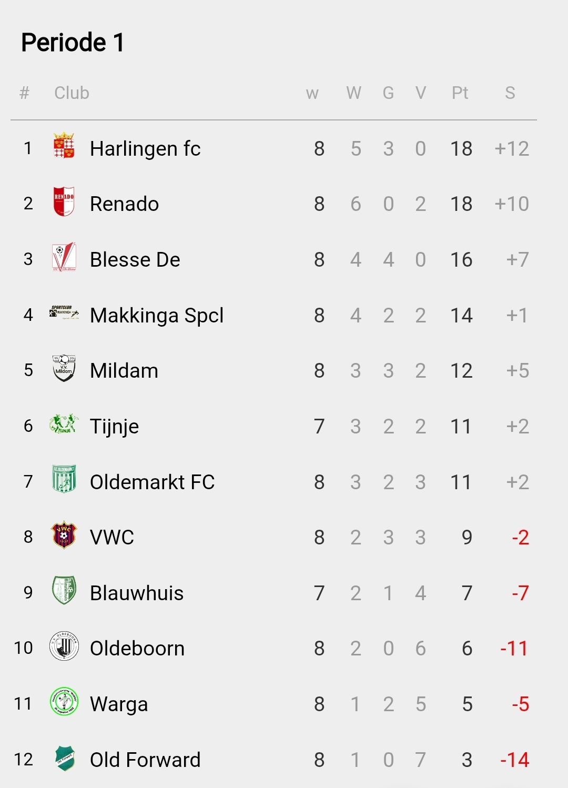
Task: Select the Blauwhuis green shield icon
Action: click(x=64, y=590)
